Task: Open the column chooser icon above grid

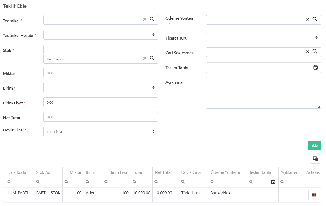Action: coord(315,158)
